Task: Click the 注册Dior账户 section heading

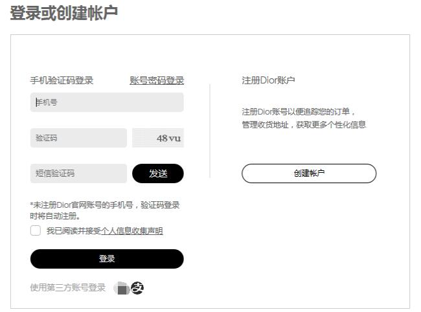Action: click(268, 81)
